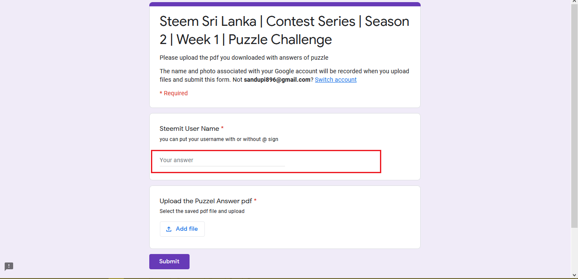Click the Switch account link
This screenshot has width=578, height=279.
pos(335,80)
